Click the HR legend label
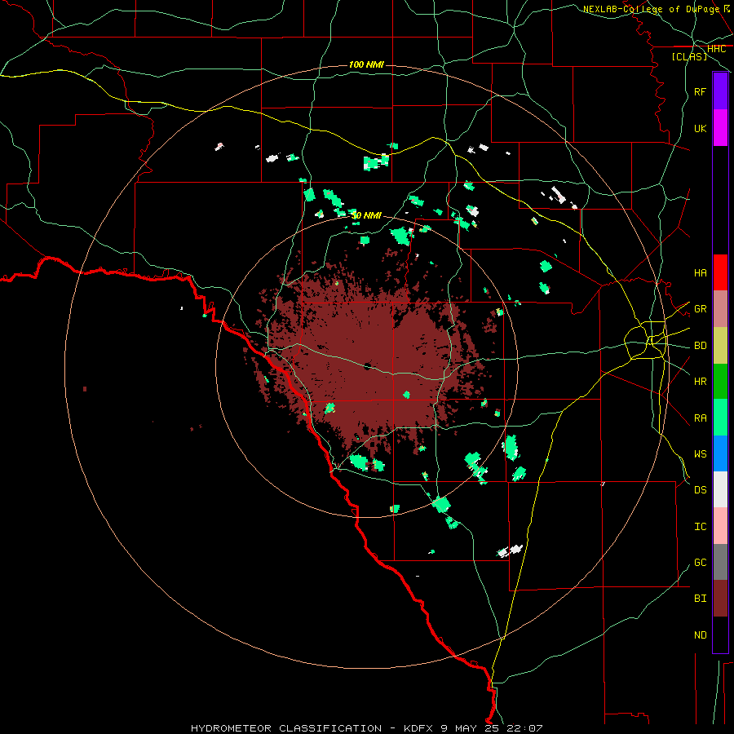734x734 pixels. (700, 382)
